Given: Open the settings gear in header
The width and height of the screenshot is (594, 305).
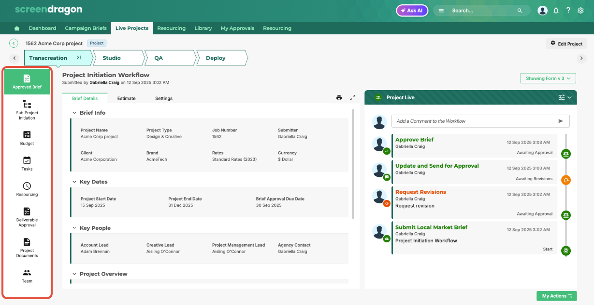Looking at the screenshot, I should (580, 10).
